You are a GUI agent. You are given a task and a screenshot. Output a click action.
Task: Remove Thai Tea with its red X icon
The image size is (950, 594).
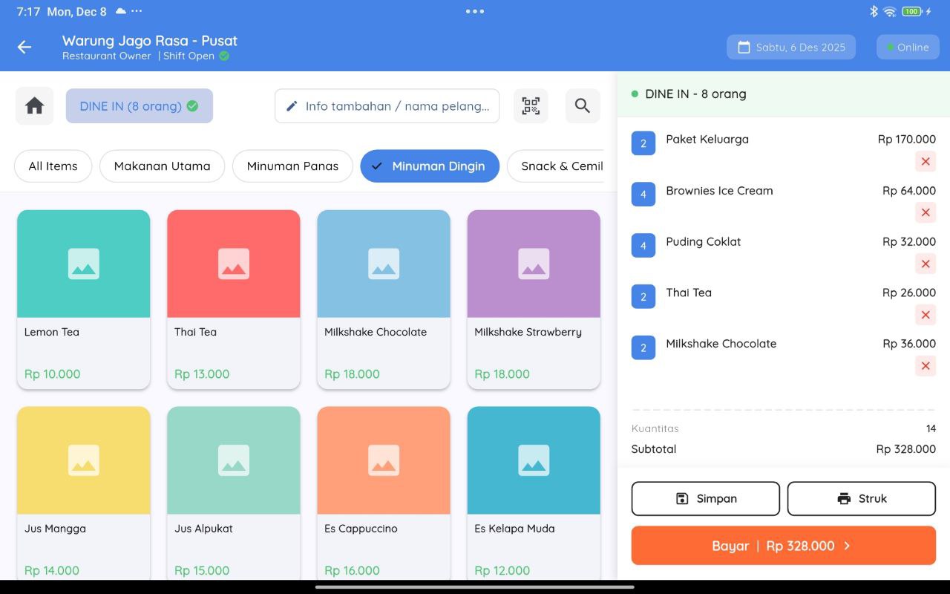[x=925, y=315]
